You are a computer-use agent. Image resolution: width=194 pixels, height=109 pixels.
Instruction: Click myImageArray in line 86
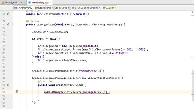tap(88, 71)
